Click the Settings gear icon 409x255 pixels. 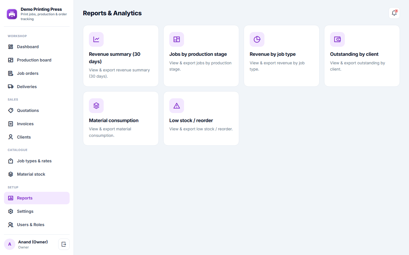tap(11, 211)
